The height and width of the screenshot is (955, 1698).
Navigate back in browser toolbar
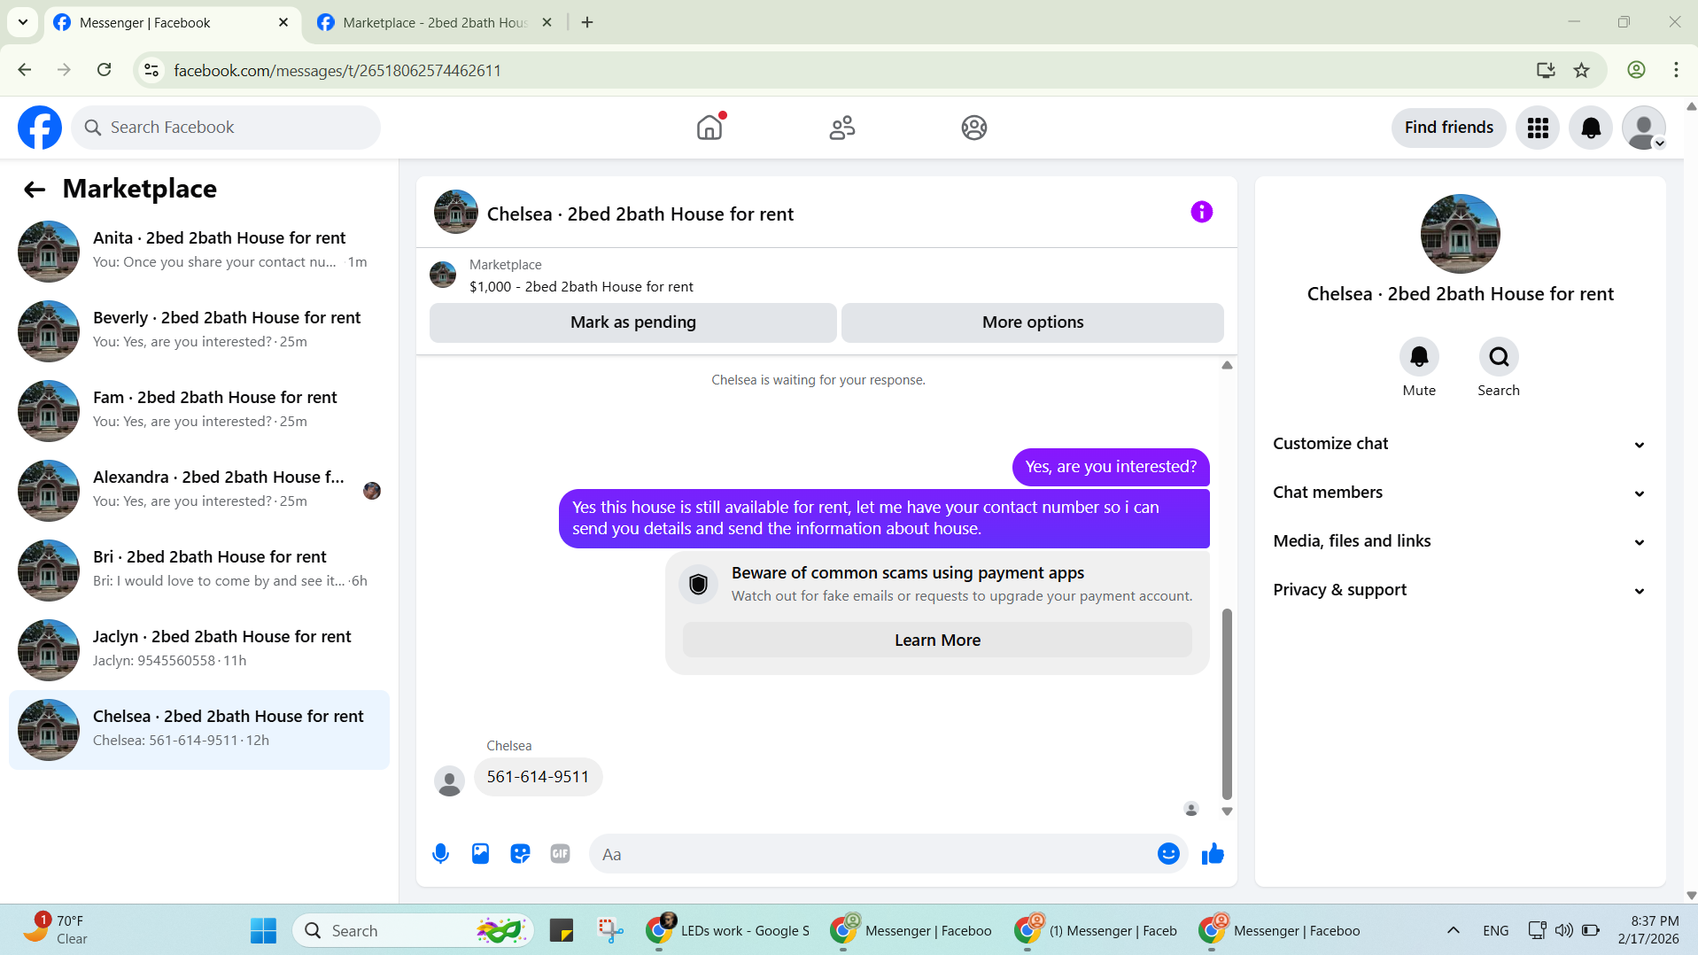pos(25,70)
